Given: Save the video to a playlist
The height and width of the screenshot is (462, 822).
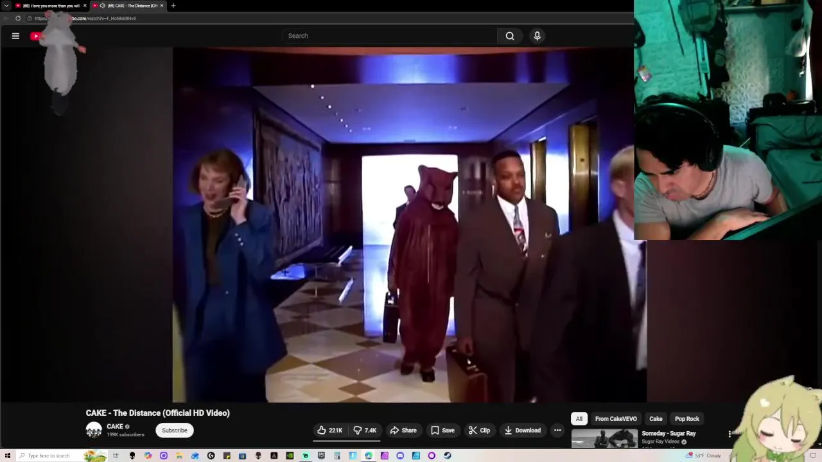Looking at the screenshot, I should coord(442,431).
